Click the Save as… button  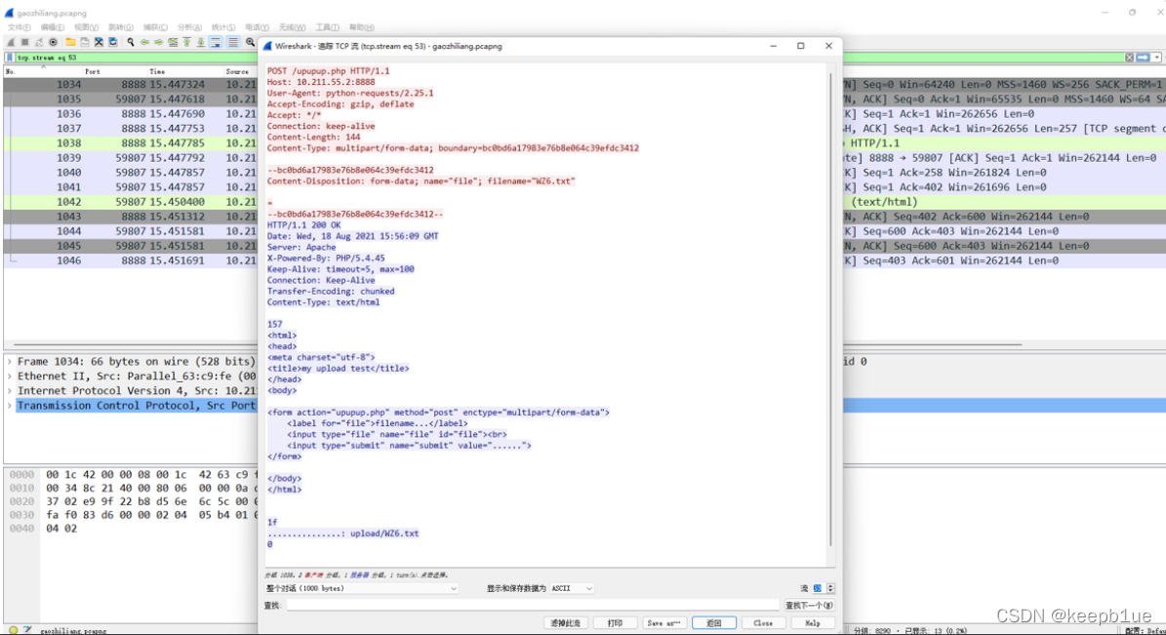point(664,623)
